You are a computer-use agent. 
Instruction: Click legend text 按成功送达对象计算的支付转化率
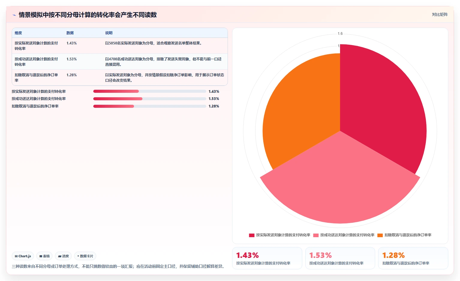[x=347, y=235]
